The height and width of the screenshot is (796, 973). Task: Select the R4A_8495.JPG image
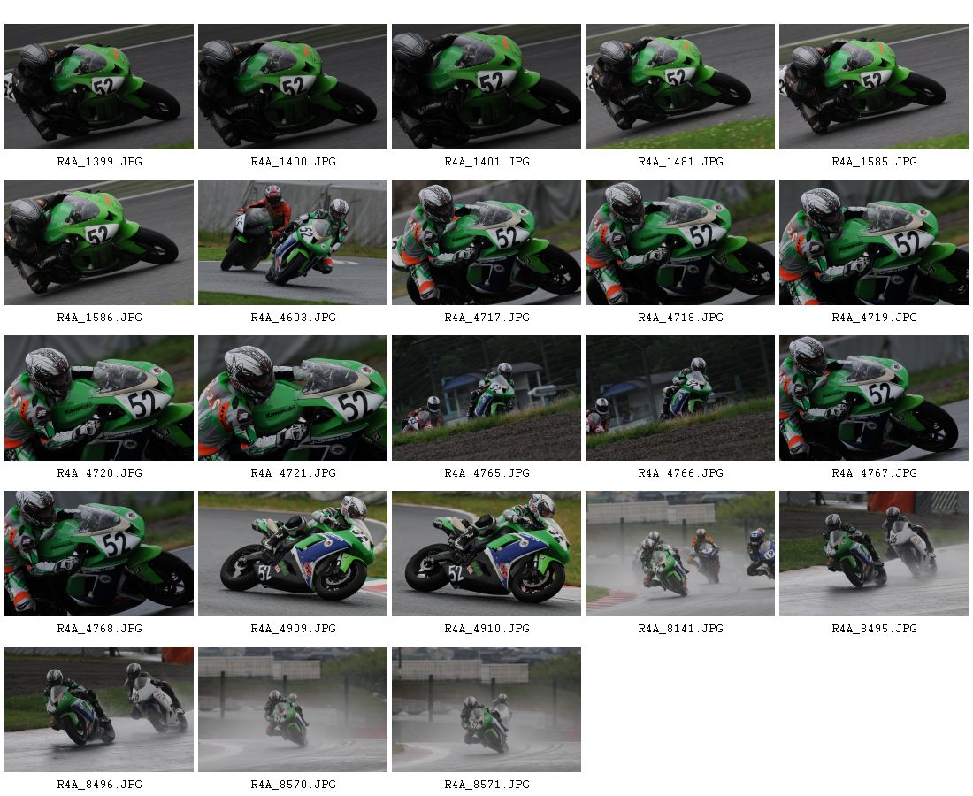point(874,554)
